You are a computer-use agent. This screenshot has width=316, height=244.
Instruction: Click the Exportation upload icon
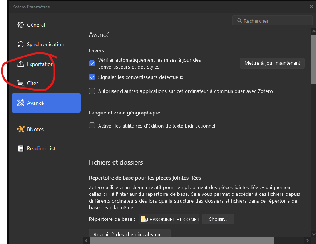coord(20,64)
